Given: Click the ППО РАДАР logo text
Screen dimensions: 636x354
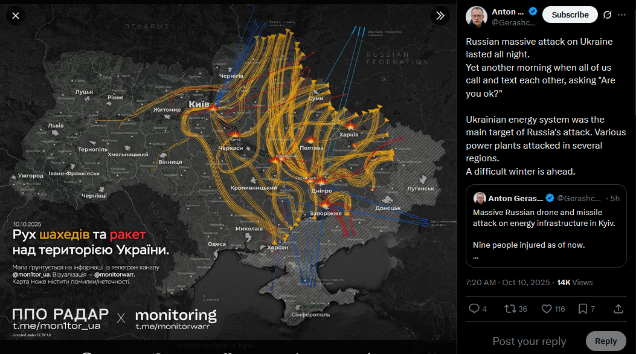Looking at the screenshot, I should coord(60,314).
